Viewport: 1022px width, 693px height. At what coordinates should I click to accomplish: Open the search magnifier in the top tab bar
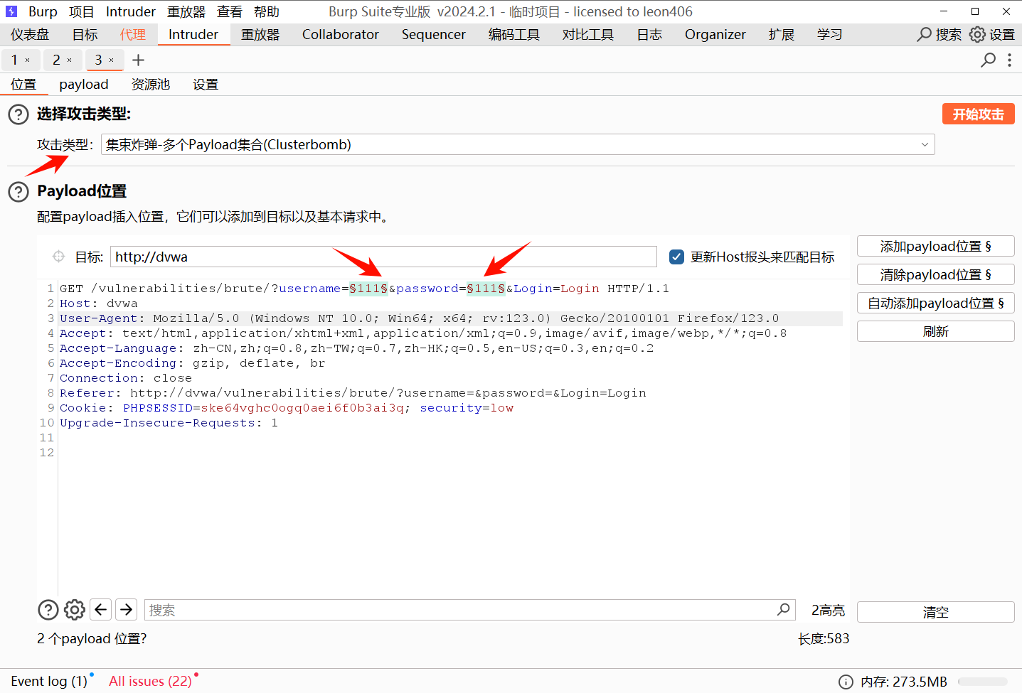point(924,34)
